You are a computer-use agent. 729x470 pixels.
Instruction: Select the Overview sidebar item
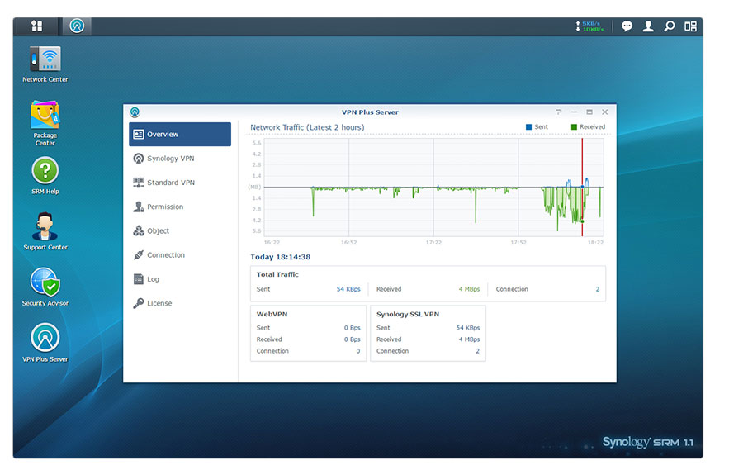pyautogui.click(x=180, y=134)
